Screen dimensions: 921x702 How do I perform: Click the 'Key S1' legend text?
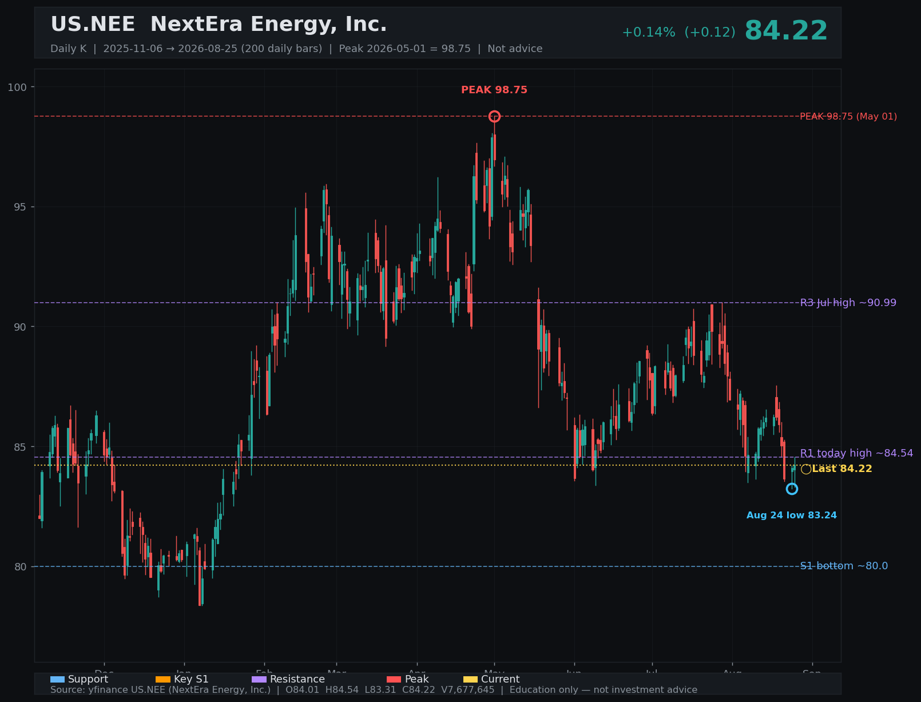[191, 679]
